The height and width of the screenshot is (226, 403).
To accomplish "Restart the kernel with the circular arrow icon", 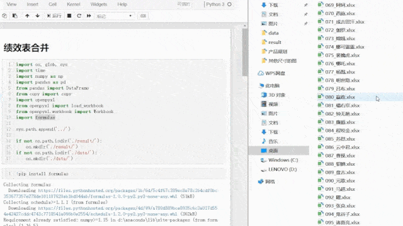I will tap(79, 16).
